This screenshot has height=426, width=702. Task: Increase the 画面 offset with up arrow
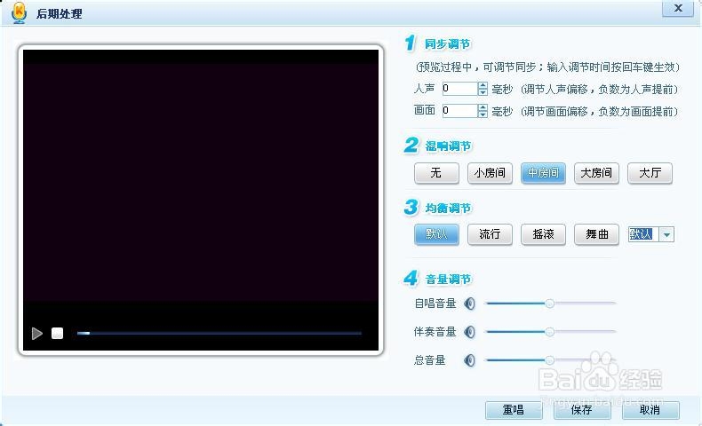point(483,107)
